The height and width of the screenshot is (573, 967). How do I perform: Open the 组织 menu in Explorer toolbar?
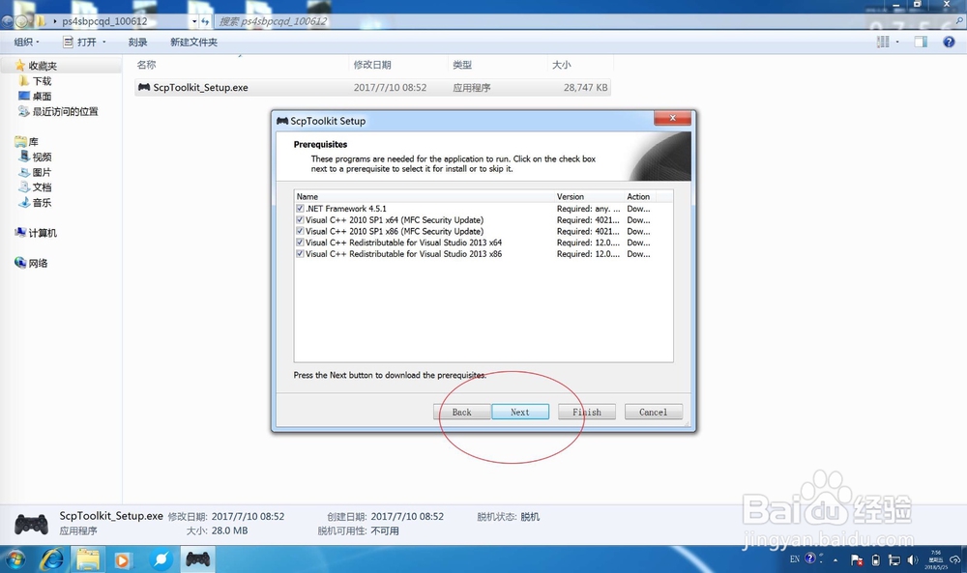(x=26, y=42)
